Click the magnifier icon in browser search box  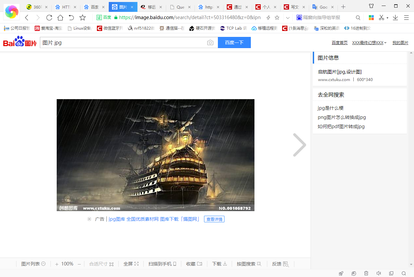click(x=358, y=18)
